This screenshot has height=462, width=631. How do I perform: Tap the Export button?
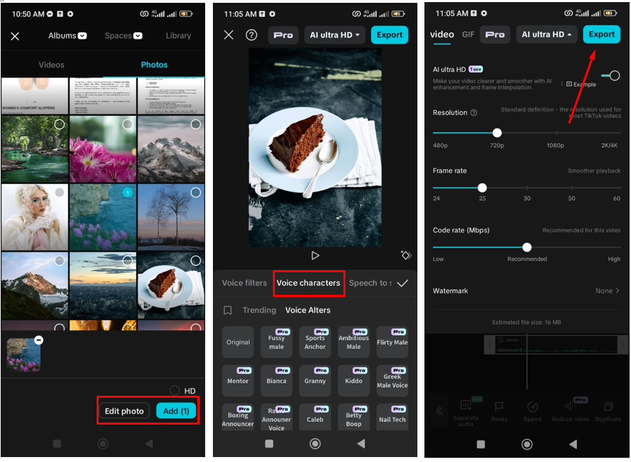pos(601,34)
